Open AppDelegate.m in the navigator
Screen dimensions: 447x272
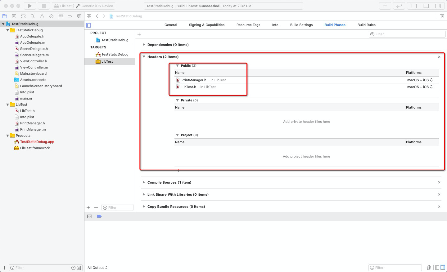pyautogui.click(x=33, y=42)
